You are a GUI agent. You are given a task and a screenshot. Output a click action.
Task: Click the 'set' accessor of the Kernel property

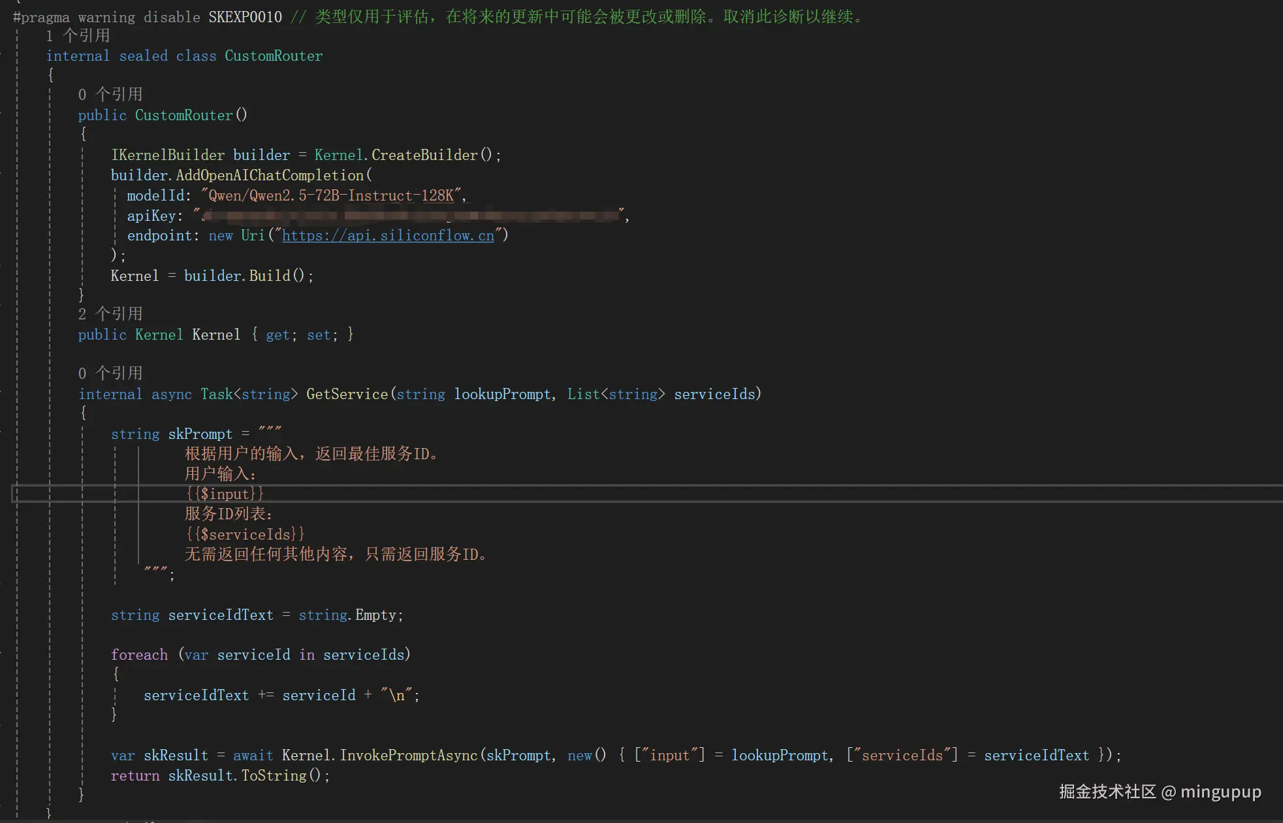(x=319, y=335)
